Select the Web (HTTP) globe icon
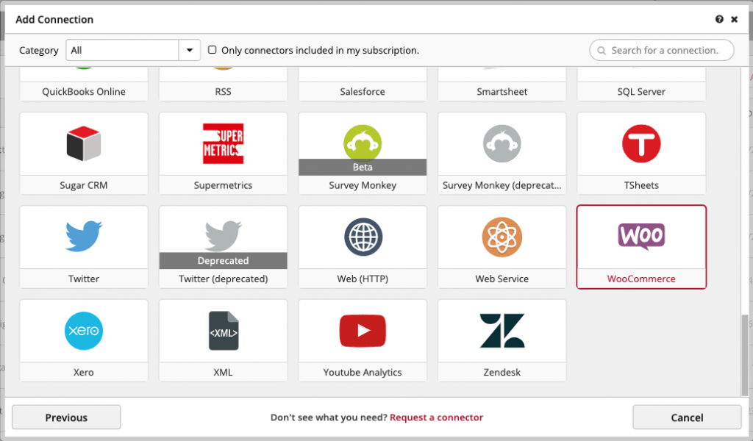 click(x=363, y=237)
